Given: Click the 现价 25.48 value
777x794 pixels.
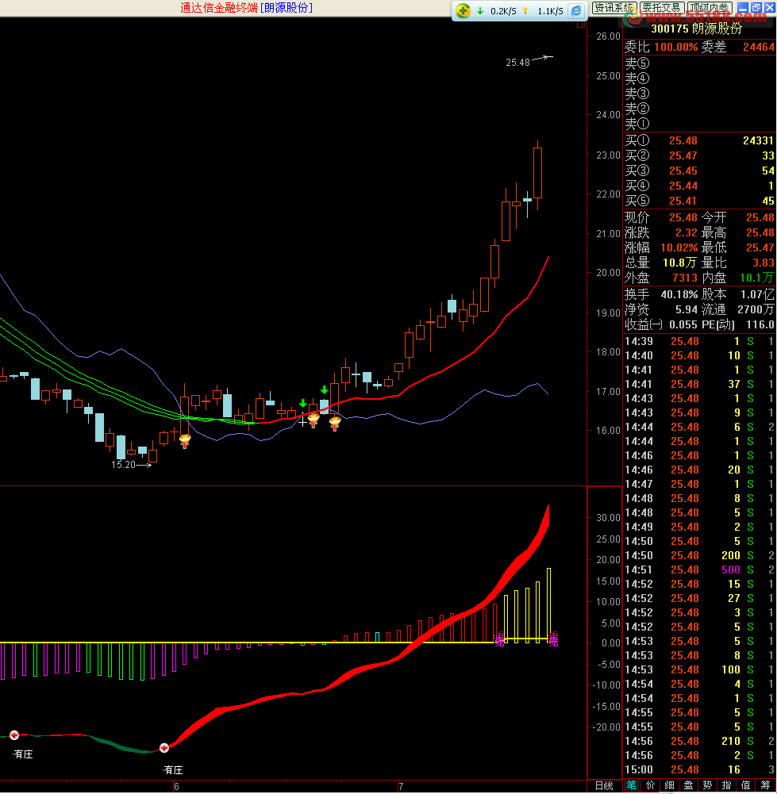Looking at the screenshot, I should point(683,218).
